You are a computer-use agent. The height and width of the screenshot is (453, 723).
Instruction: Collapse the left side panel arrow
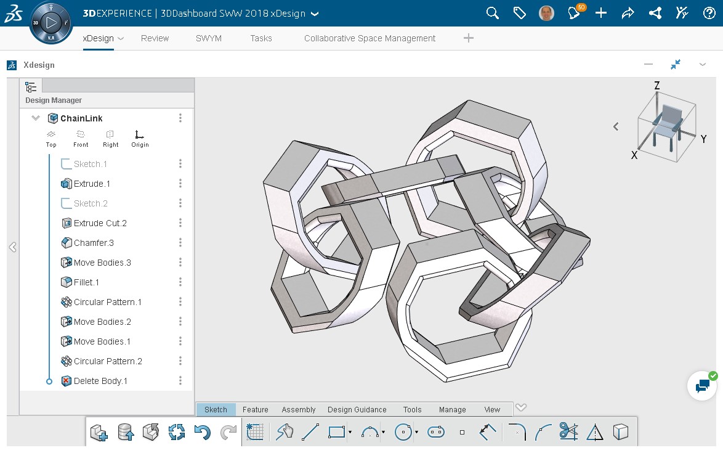point(13,247)
